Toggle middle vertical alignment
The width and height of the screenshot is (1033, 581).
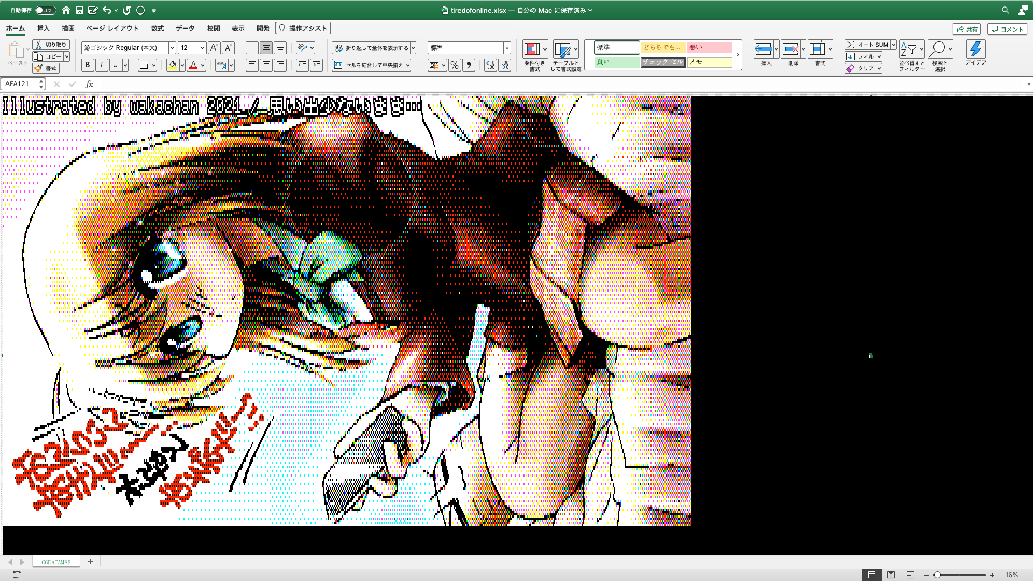[266, 48]
